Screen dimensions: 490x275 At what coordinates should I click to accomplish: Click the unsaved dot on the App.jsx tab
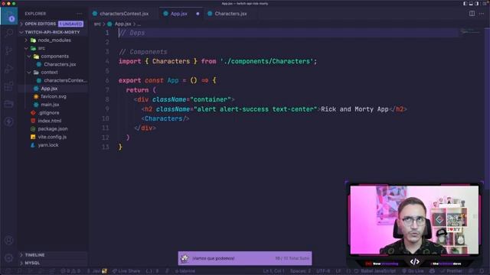coord(198,14)
